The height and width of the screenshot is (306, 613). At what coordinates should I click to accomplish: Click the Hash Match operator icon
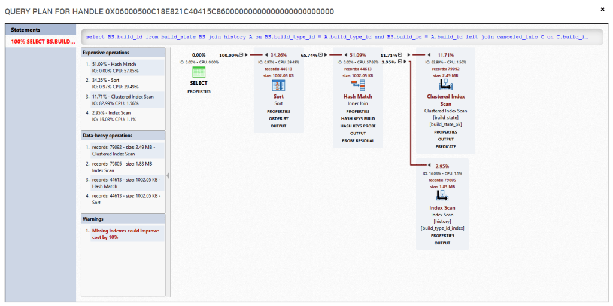tap(357, 85)
